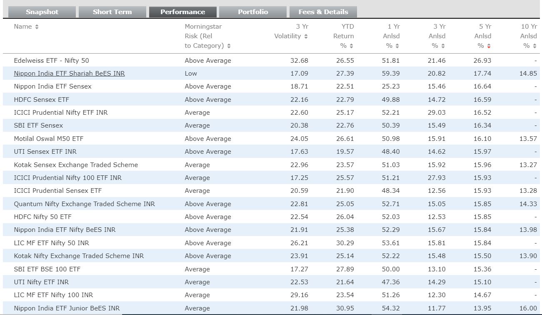Select the Portfolio tab
542x315 pixels.
click(253, 12)
